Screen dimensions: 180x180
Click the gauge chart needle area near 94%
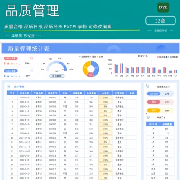[62, 69]
